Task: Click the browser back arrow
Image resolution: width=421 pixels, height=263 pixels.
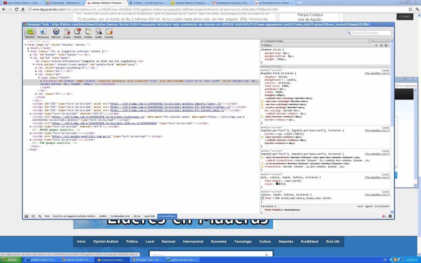Action: [4, 10]
